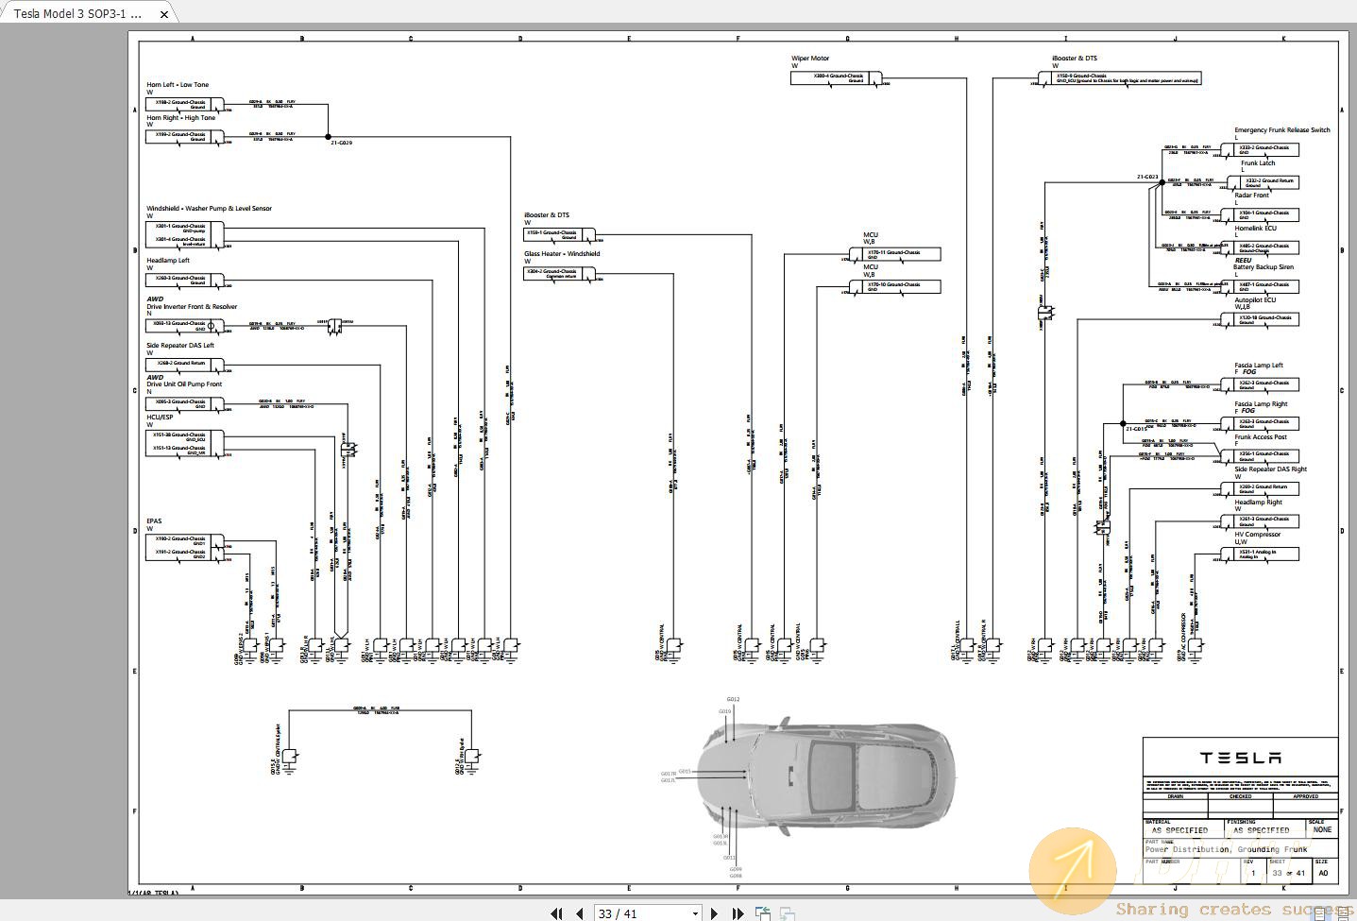Go to the next page
This screenshot has width=1357, height=921.
[x=715, y=913]
